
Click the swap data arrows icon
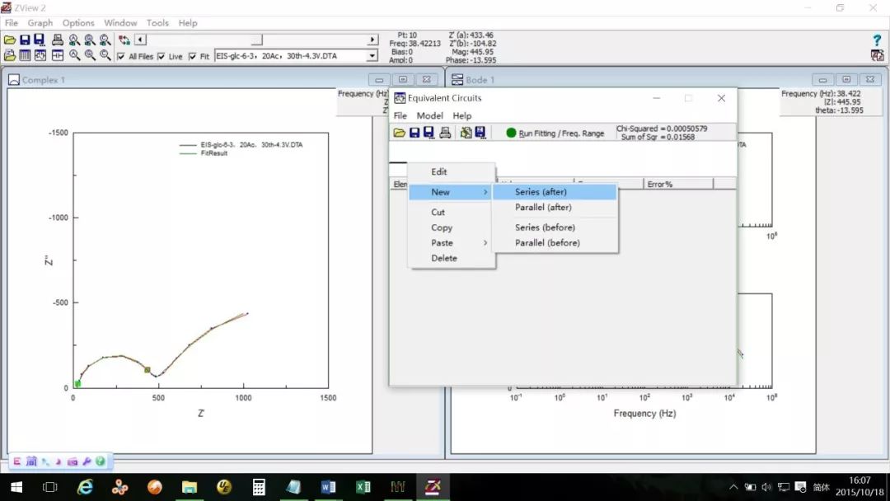click(124, 40)
